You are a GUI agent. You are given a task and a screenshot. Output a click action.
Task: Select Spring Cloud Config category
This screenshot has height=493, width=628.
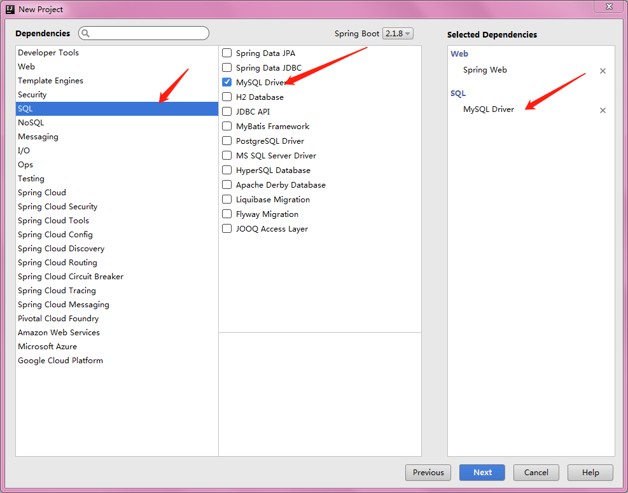[117, 235]
